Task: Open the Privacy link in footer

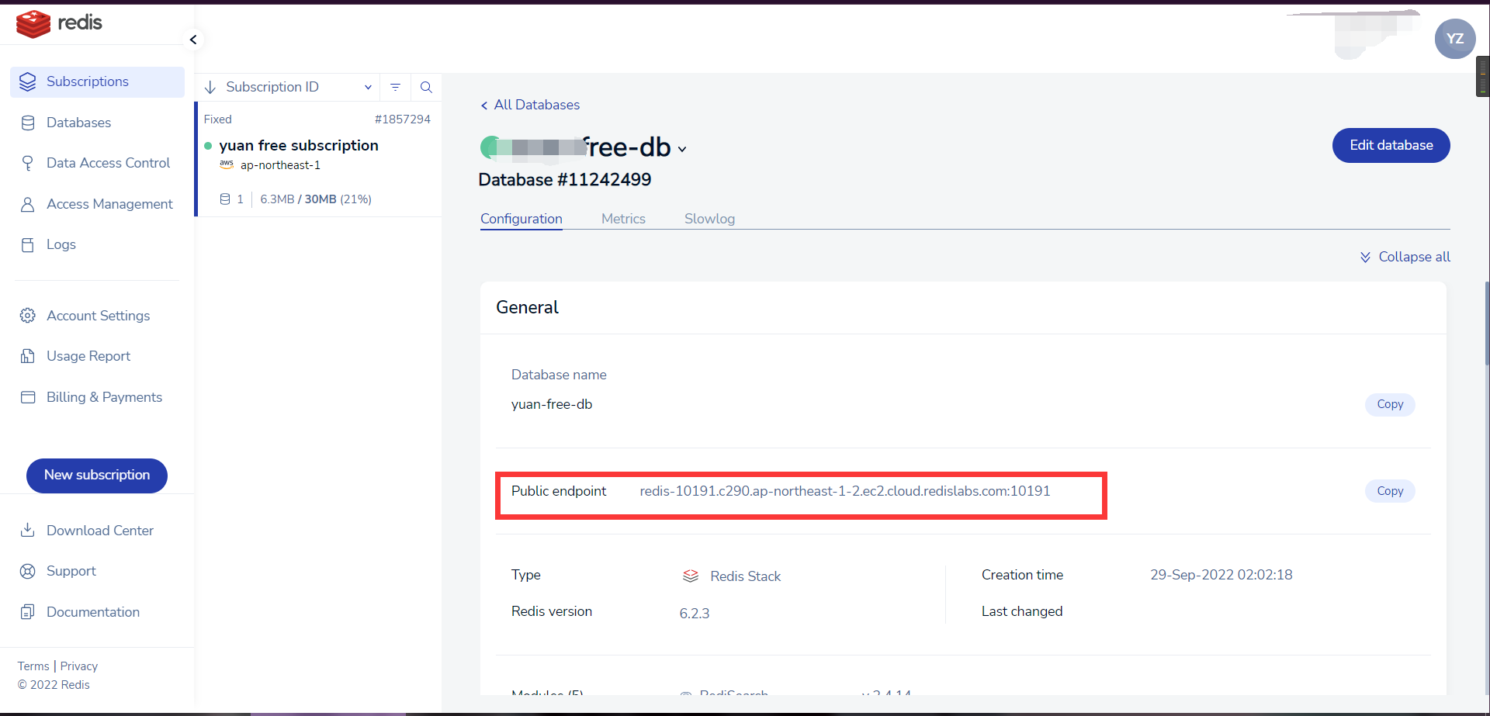Action: point(79,666)
